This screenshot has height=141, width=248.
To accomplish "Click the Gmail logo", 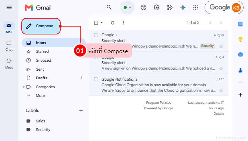I will pyautogui.click(x=38, y=8).
